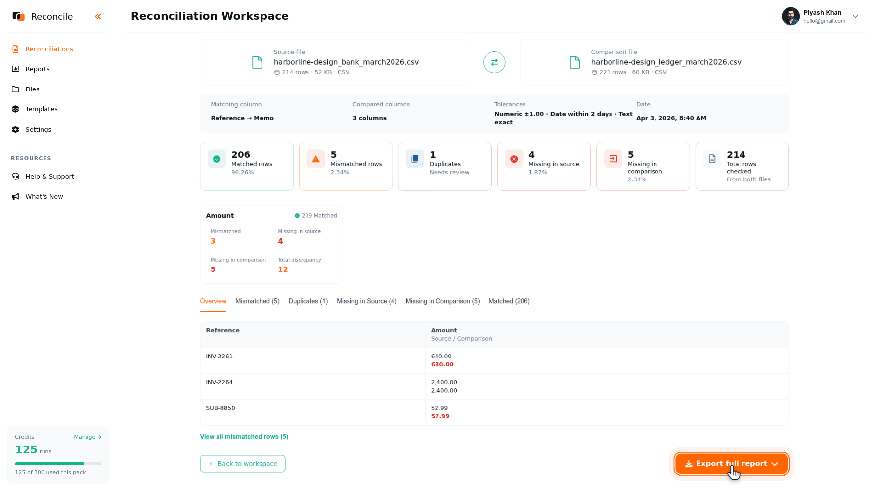
Task: Click the Templates layers icon
Action: (15, 109)
